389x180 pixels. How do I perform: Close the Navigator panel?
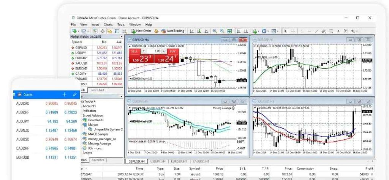tap(122, 96)
